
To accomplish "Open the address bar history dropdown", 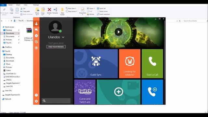I will [177, 21].
